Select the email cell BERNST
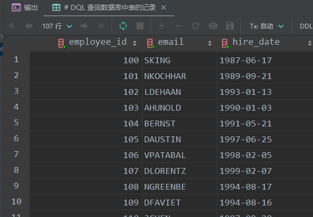This screenshot has height=217, width=313. 179,123
